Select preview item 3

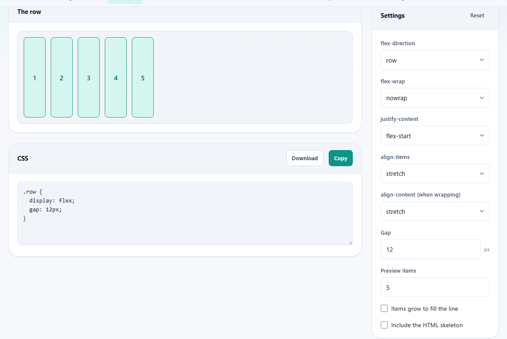pos(89,77)
